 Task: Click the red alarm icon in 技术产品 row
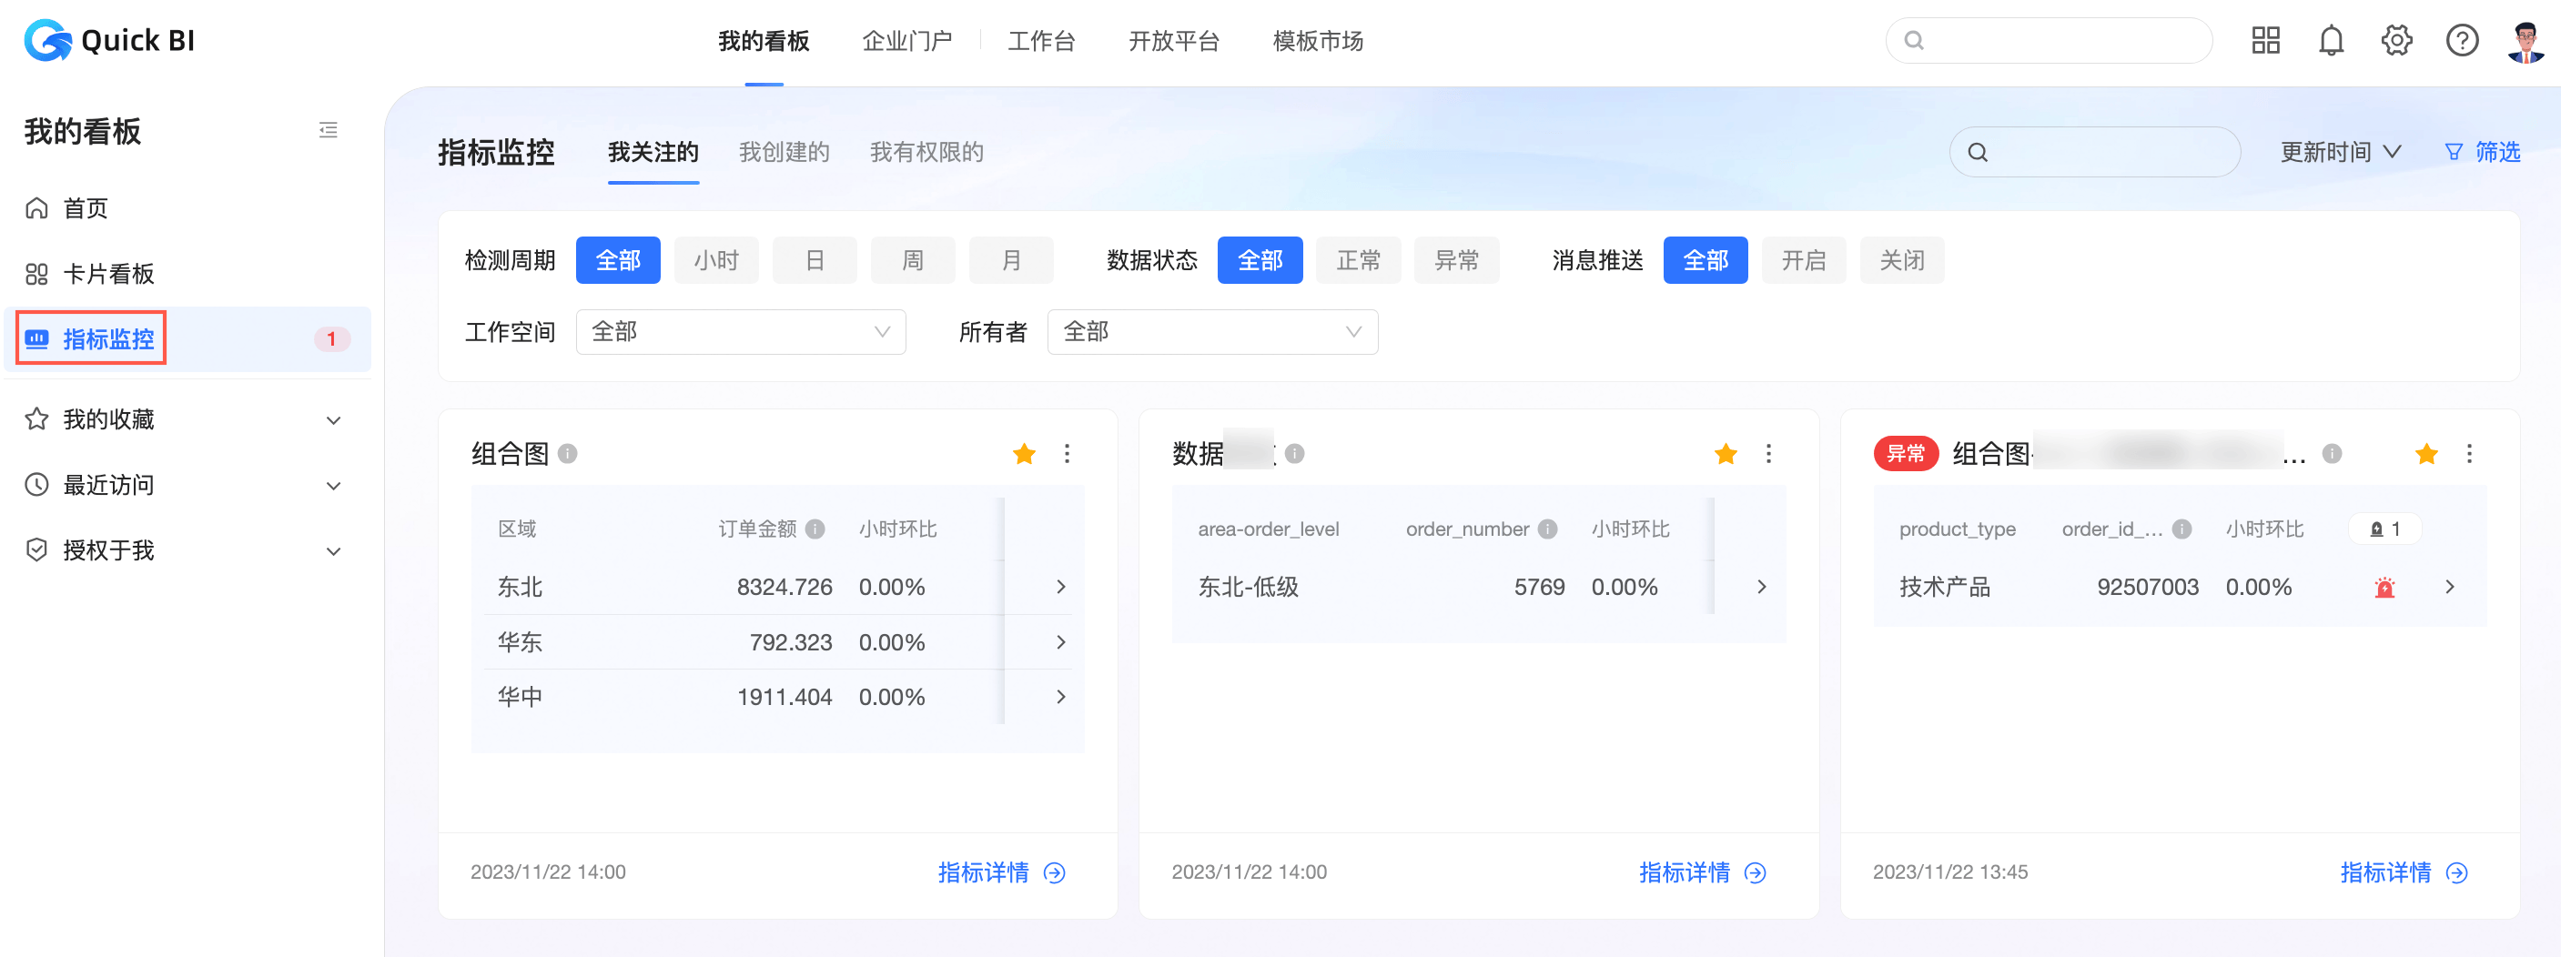[2384, 588]
